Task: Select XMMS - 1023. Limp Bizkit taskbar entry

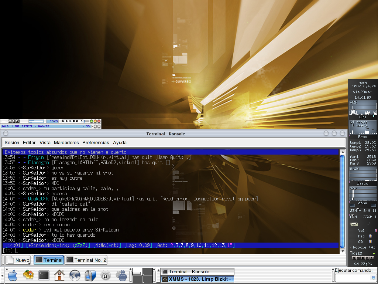Action: click(197, 279)
